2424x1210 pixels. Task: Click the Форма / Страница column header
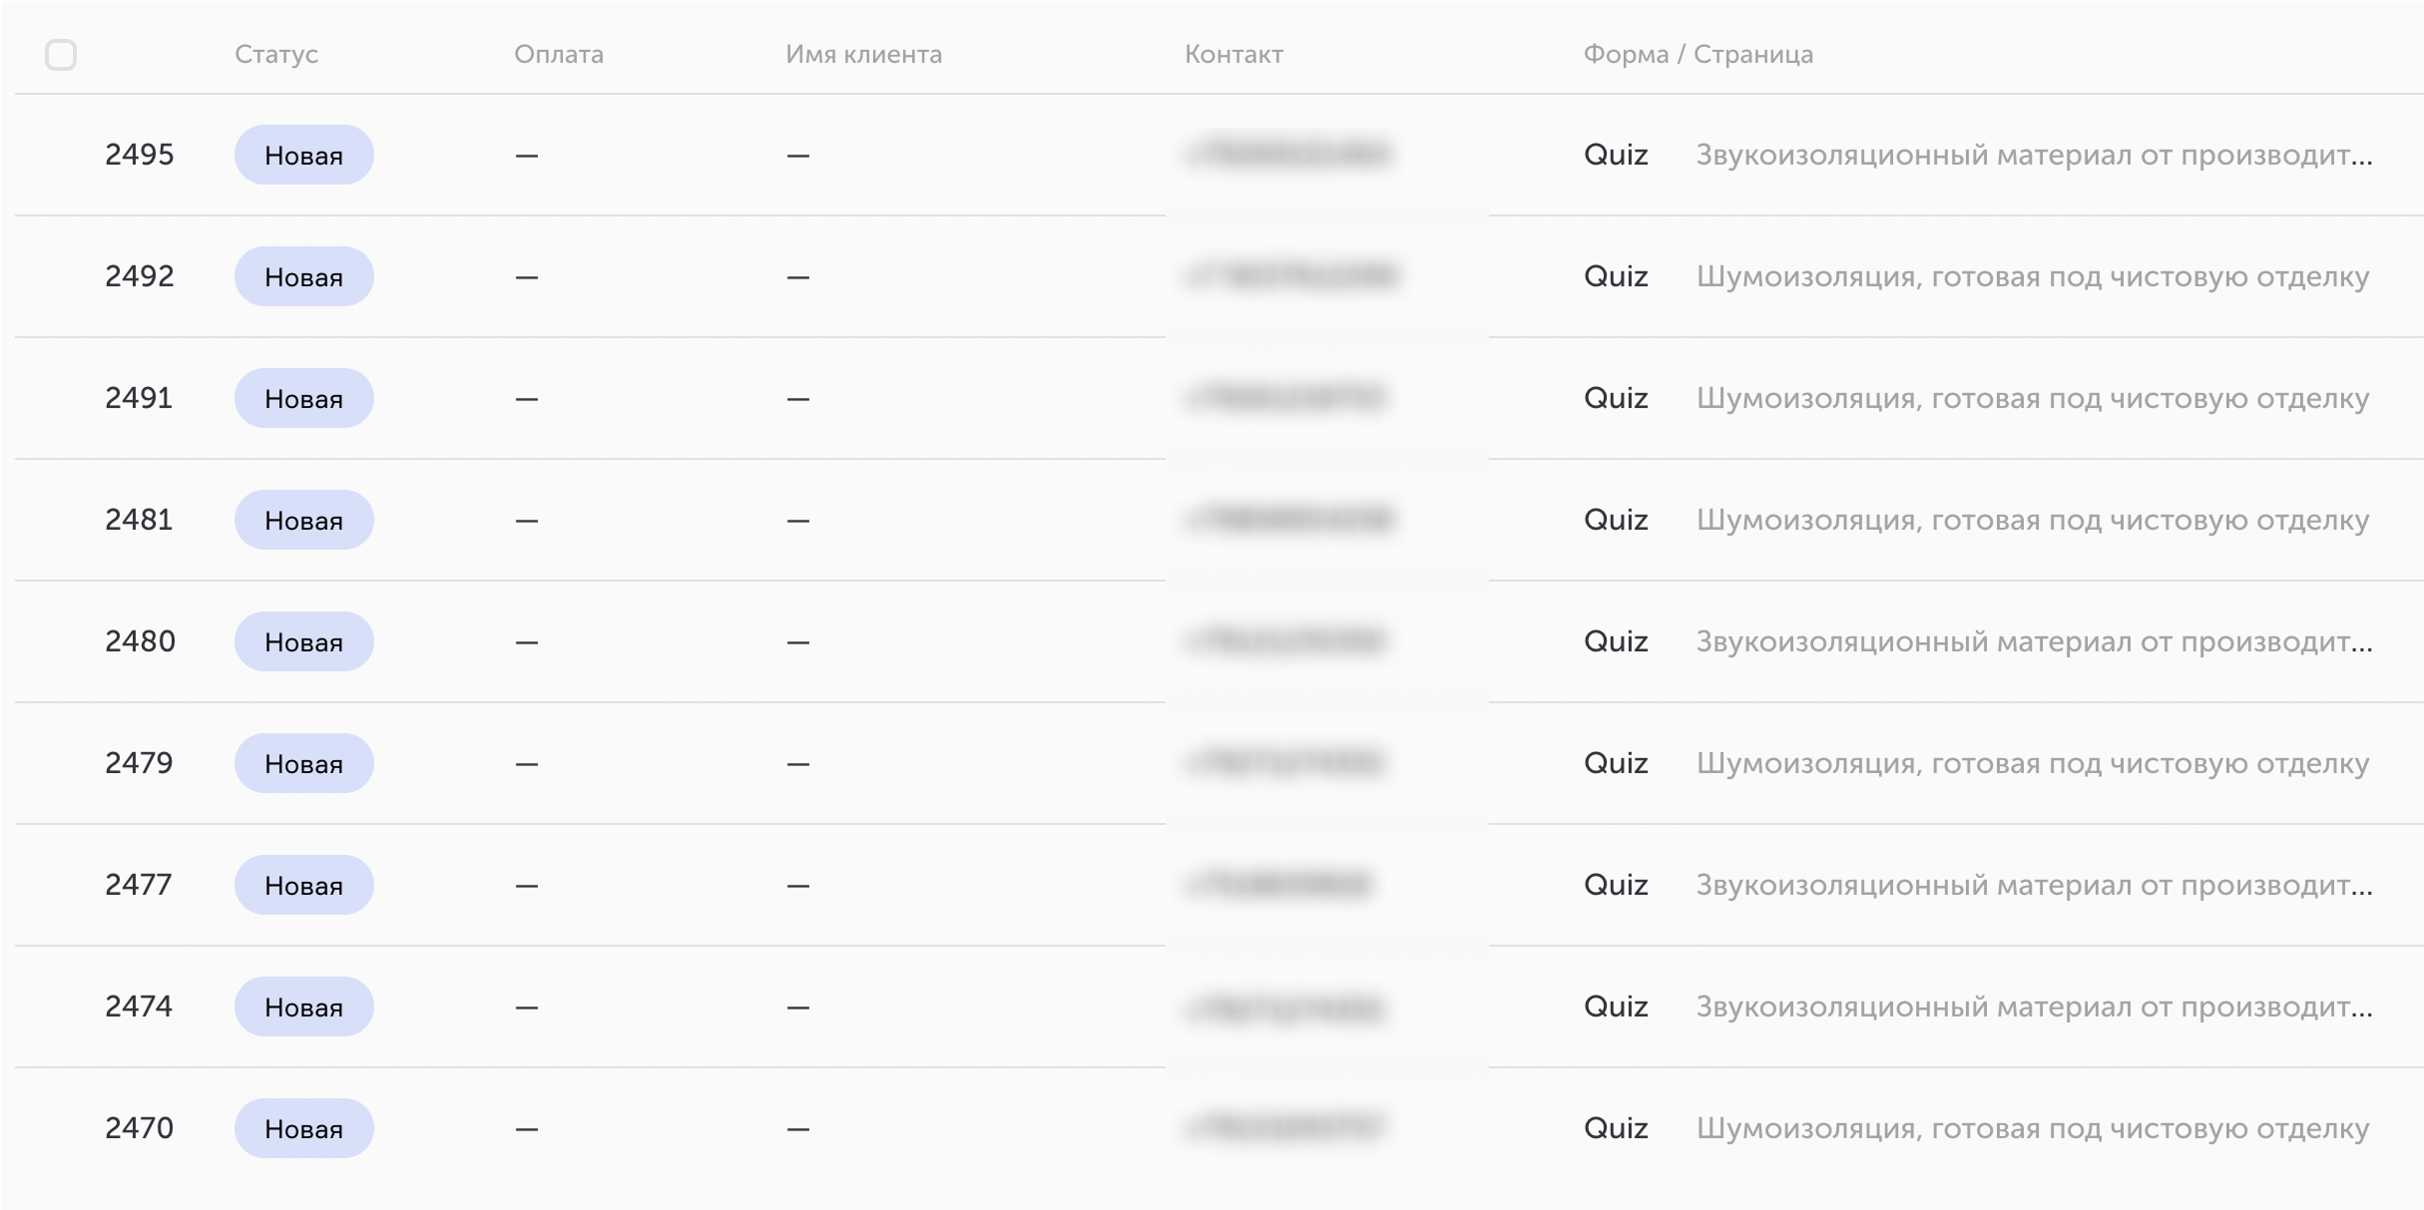(1698, 54)
